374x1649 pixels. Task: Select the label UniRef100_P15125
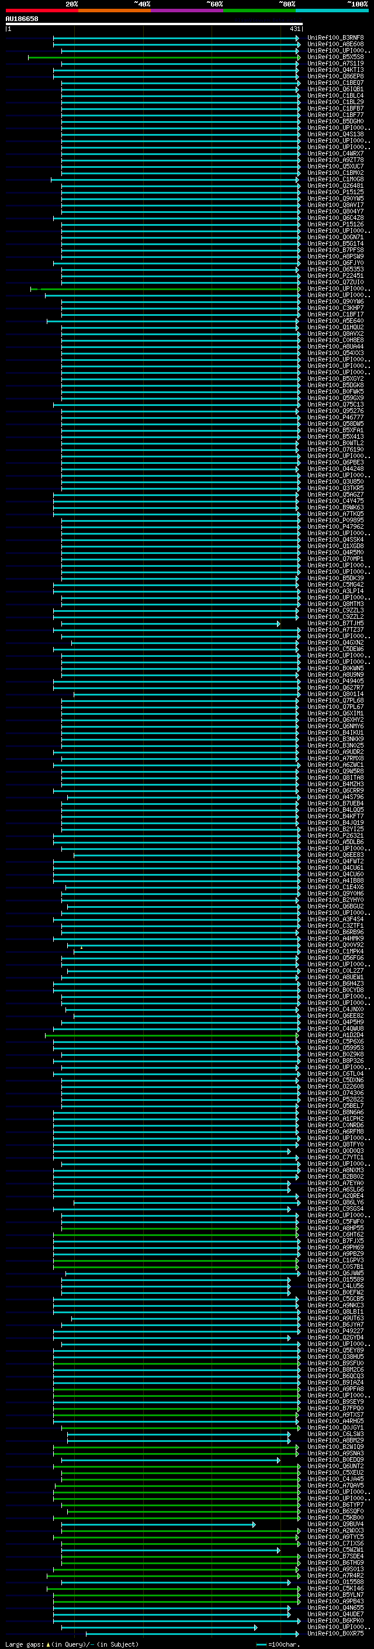click(x=335, y=192)
